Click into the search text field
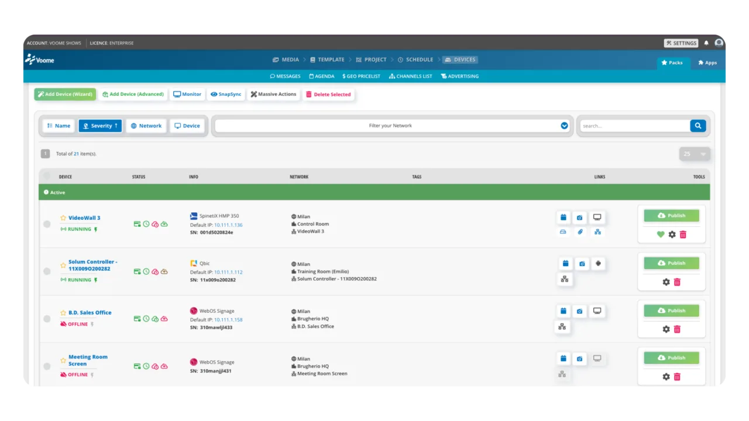Image resolution: width=749 pixels, height=421 pixels. pyautogui.click(x=634, y=126)
